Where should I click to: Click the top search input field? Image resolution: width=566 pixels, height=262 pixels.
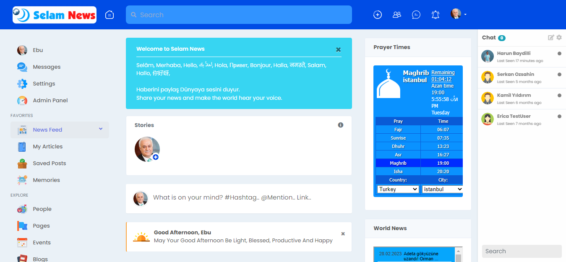point(239,15)
